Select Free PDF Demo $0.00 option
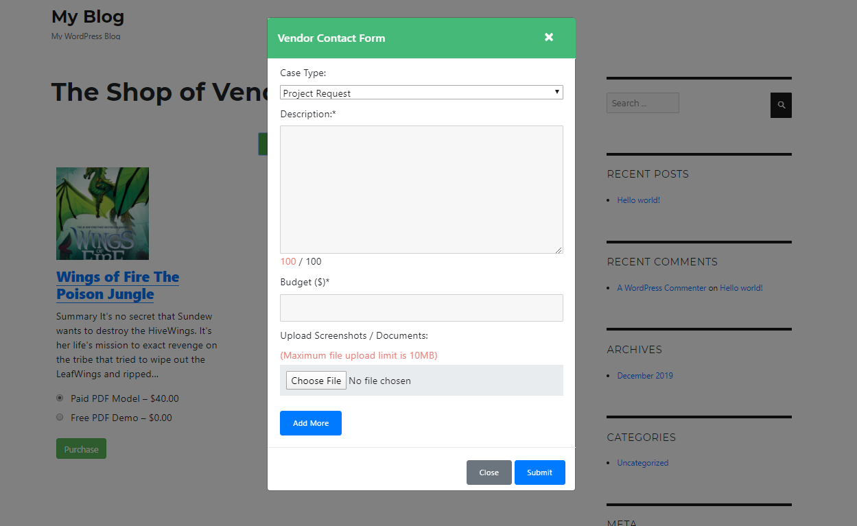 [x=60, y=417]
